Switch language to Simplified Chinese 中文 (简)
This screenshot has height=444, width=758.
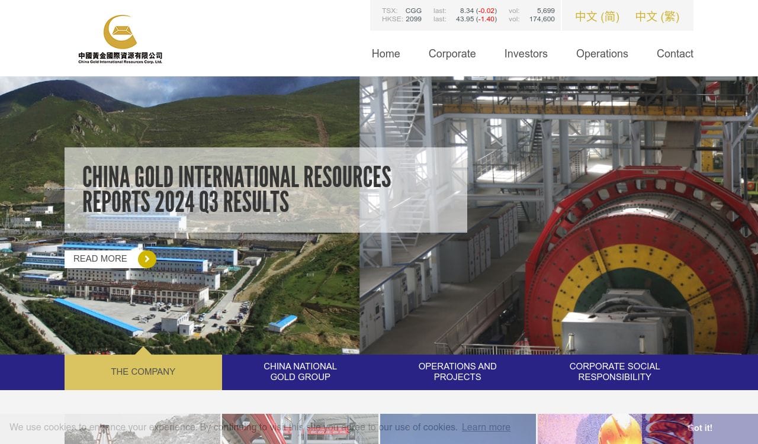coord(597,17)
